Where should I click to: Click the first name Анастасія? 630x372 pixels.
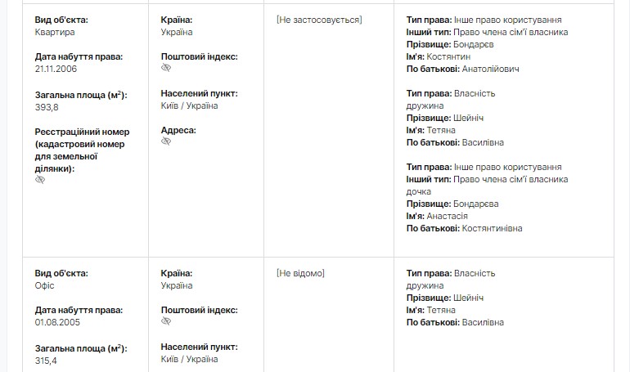click(447, 216)
